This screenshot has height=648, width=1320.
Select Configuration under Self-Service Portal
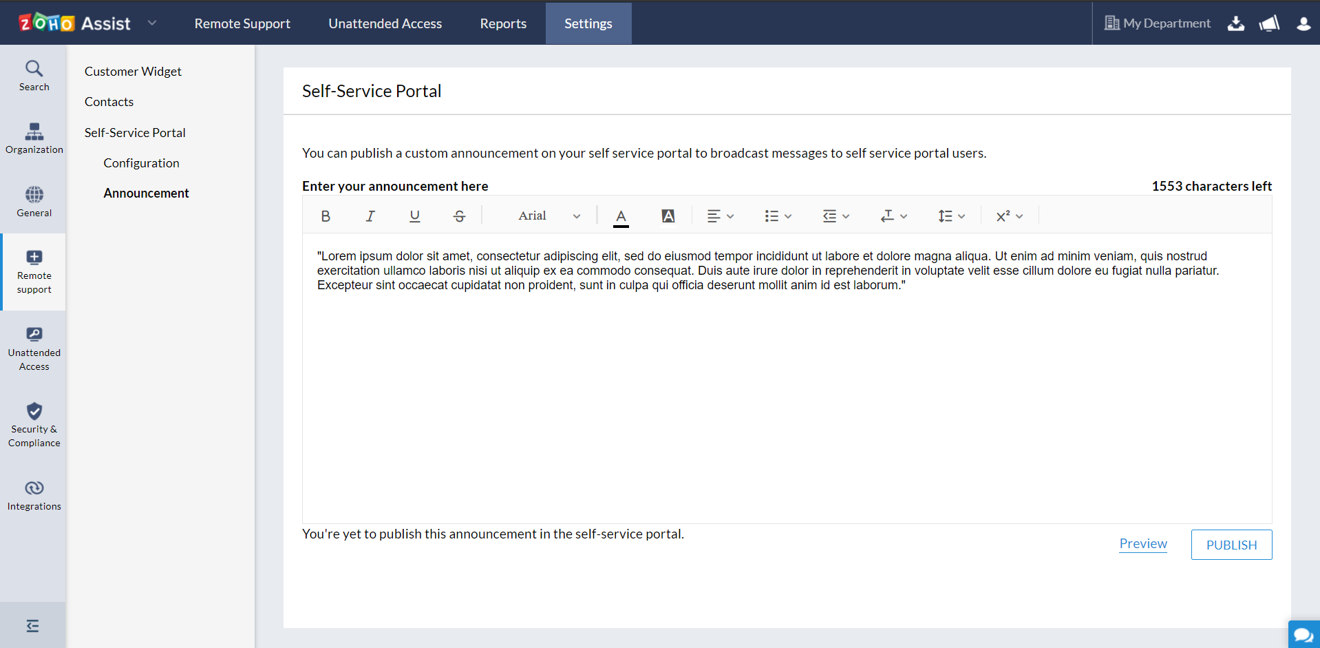pyautogui.click(x=141, y=163)
